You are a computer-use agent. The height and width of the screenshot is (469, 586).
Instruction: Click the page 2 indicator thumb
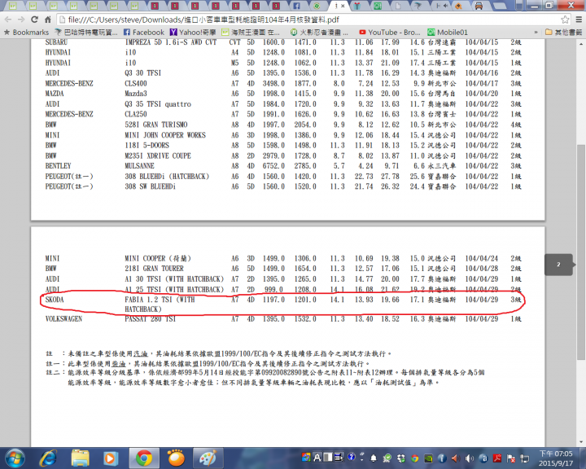click(x=558, y=265)
